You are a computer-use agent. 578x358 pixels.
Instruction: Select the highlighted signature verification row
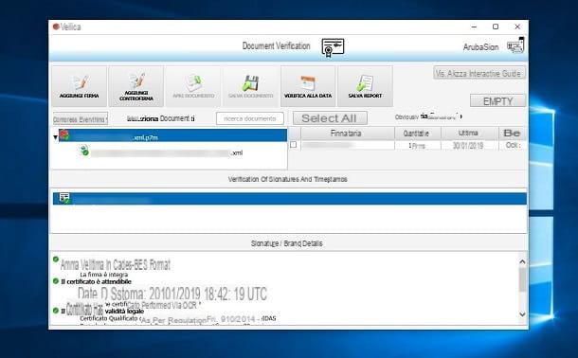[x=289, y=199]
